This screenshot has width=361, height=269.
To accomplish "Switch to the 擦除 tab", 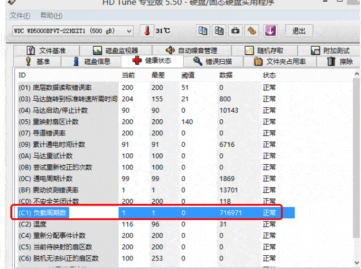I will tap(340, 62).
